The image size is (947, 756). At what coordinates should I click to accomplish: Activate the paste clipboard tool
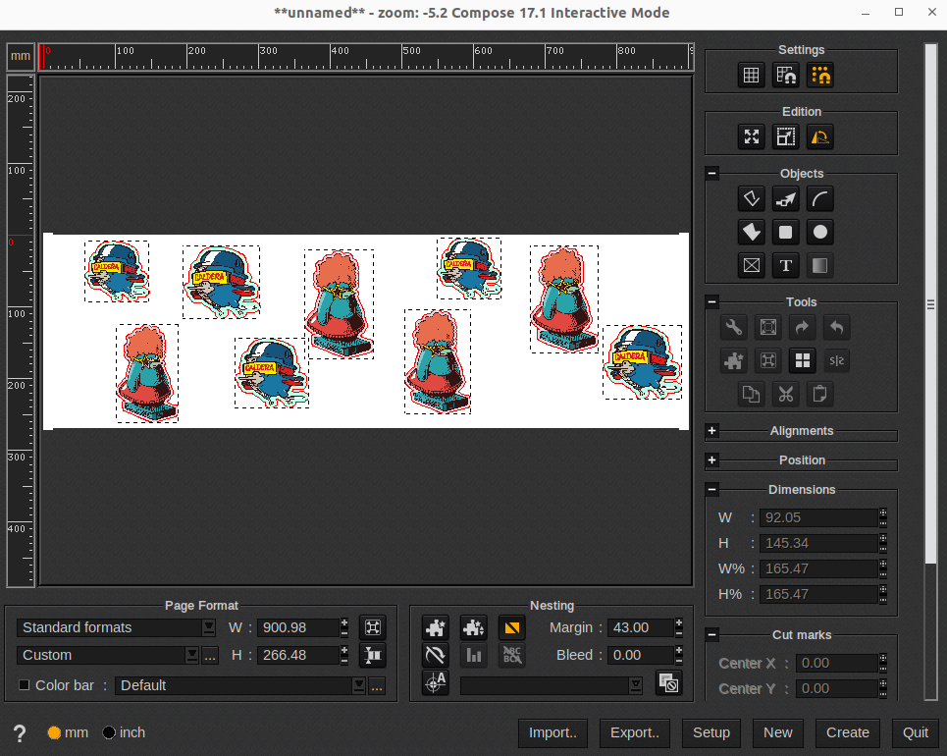(819, 393)
